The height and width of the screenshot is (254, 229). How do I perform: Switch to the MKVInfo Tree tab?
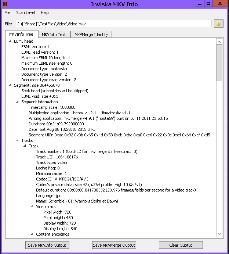[x=22, y=34]
